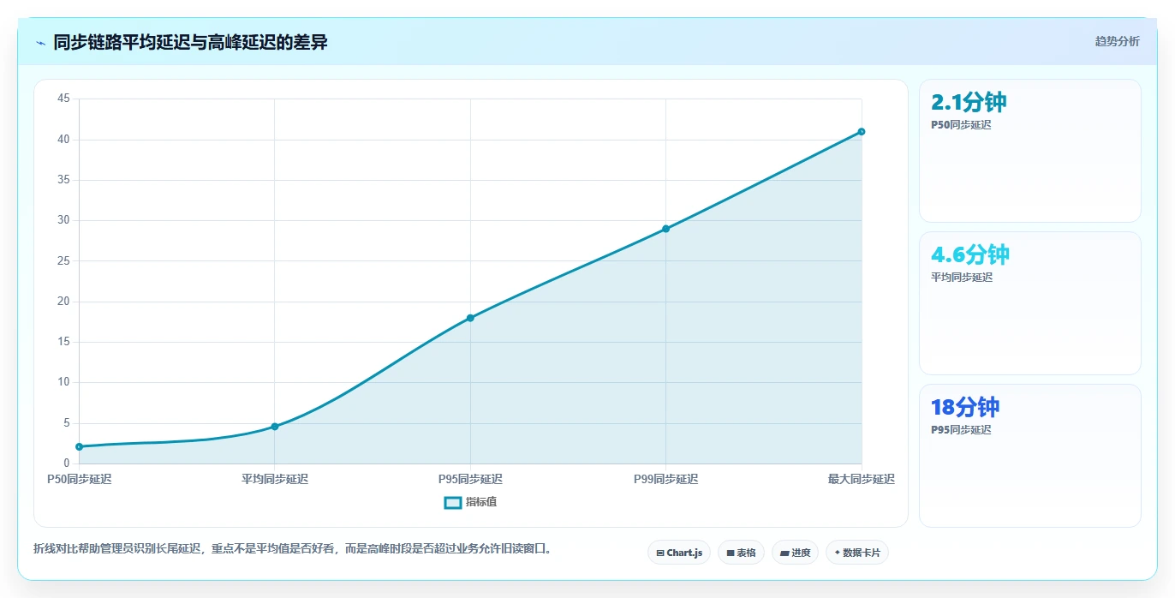Click the 趋势分析 label in header
The image size is (1175, 598).
(x=1117, y=41)
